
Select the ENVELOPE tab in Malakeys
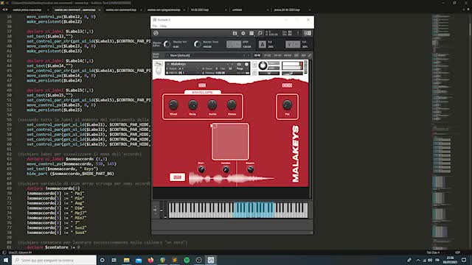202,92
